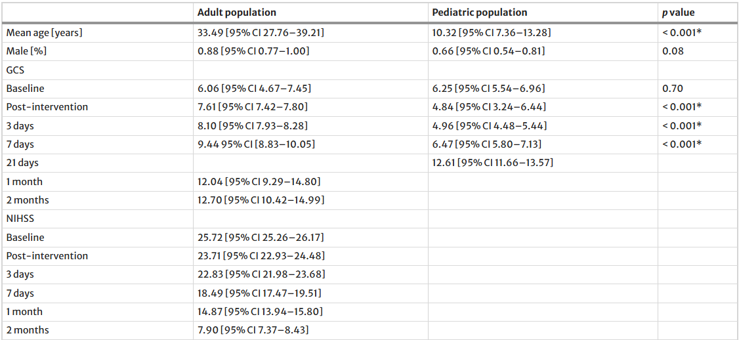This screenshot has width=739, height=340.
Task: Click the Pediatric population column header
Action: pos(479,12)
